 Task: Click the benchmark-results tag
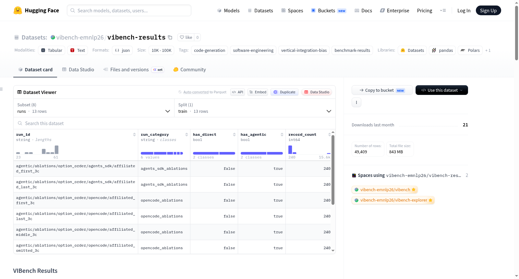[352, 50]
